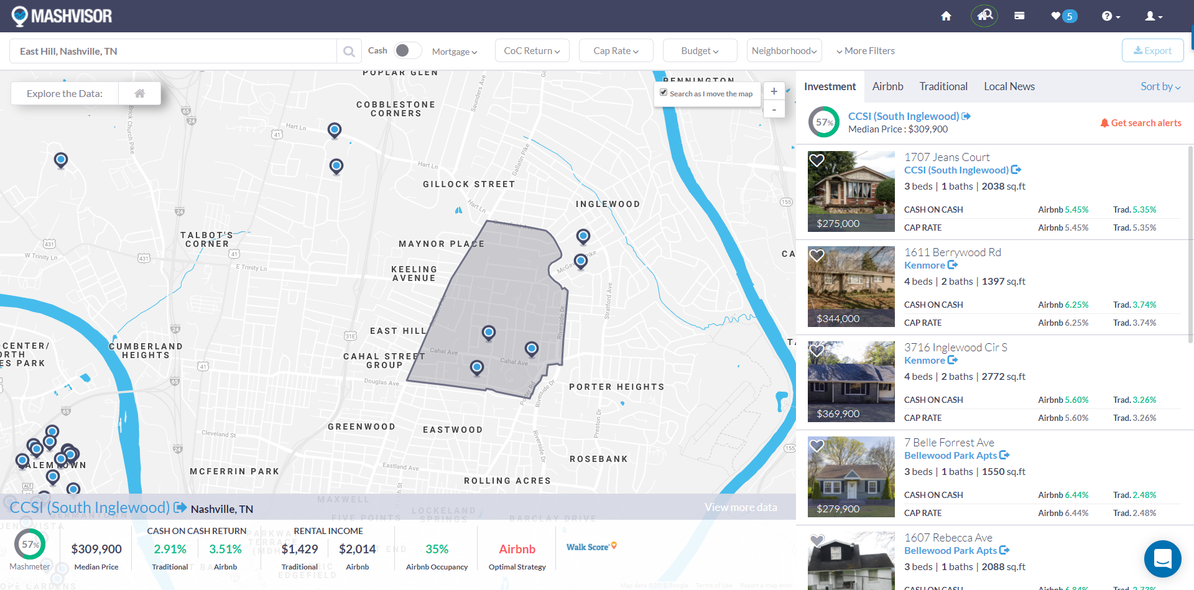Expand the Mortgage dropdown

pyautogui.click(x=455, y=52)
